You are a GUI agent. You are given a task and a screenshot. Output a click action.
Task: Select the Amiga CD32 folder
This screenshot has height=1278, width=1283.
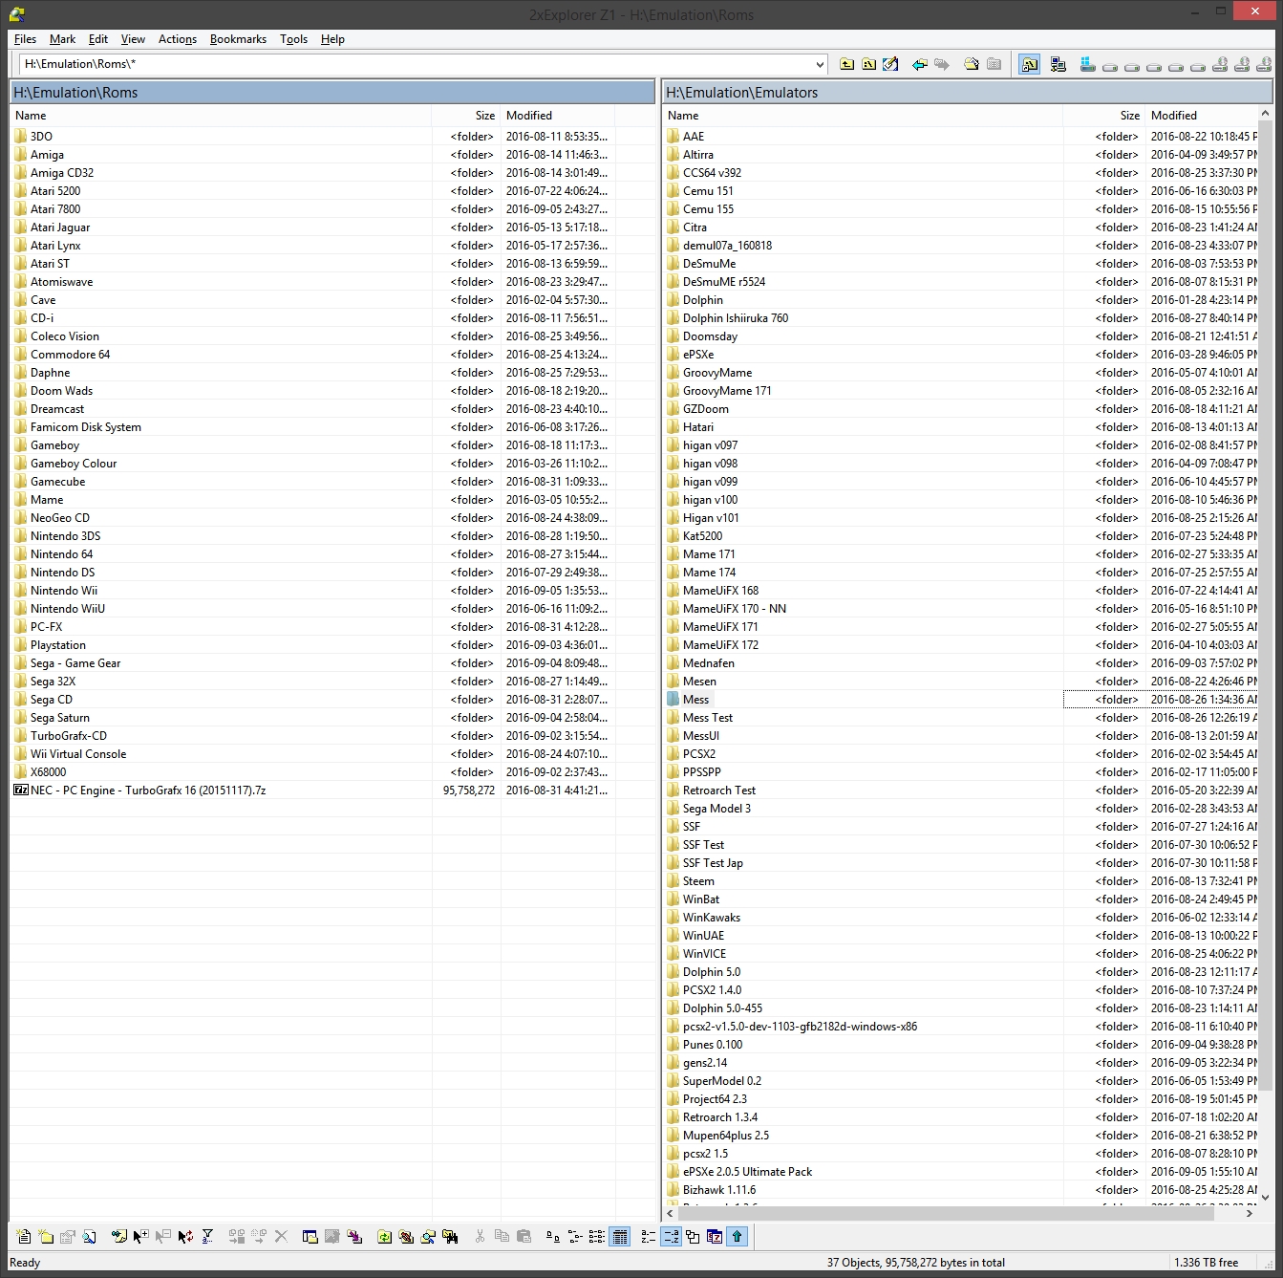[x=62, y=173]
